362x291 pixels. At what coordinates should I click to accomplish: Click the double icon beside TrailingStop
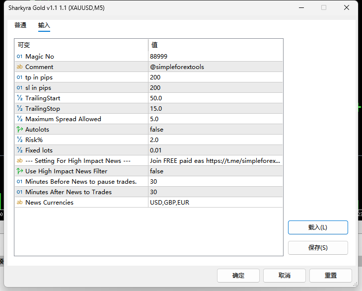click(x=20, y=108)
